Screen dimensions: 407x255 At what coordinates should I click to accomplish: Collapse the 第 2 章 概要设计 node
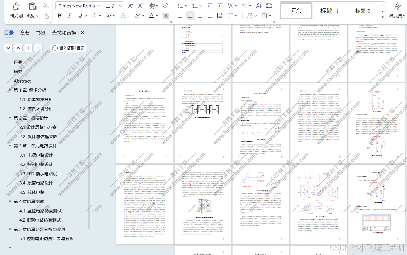10,118
